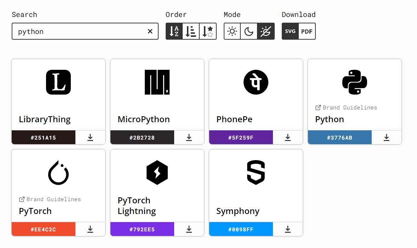Open Python Brand Guidelines link

[346, 107]
